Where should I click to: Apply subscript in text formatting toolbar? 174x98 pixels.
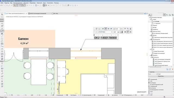pyautogui.click(x=128, y=29)
